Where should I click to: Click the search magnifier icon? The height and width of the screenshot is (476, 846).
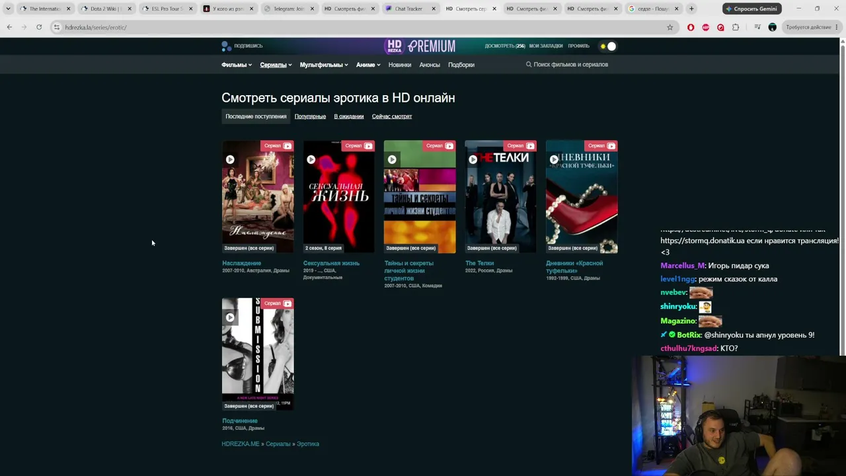tap(529, 65)
